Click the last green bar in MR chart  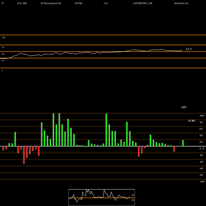(183, 143)
